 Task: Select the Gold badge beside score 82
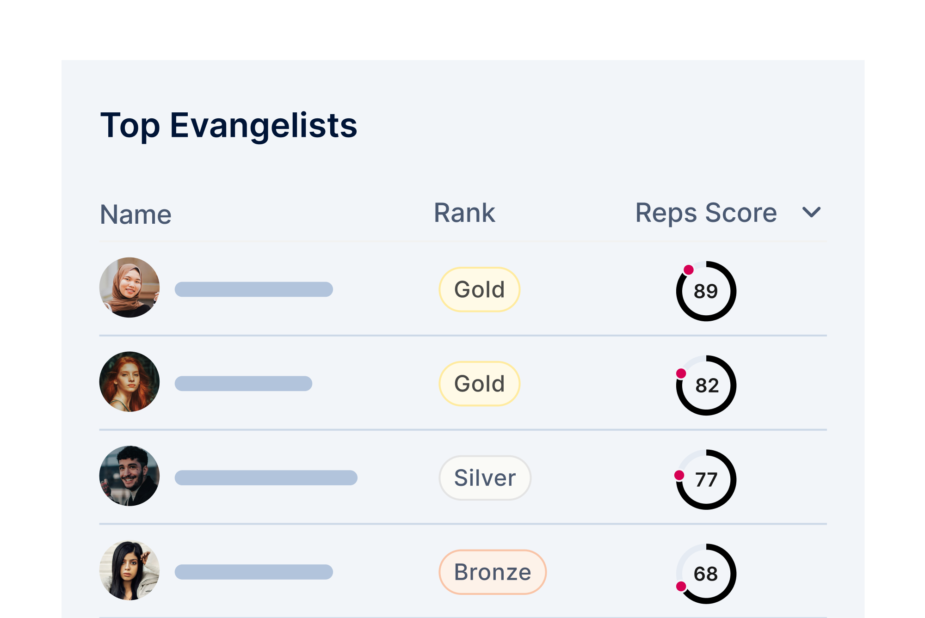pyautogui.click(x=479, y=384)
